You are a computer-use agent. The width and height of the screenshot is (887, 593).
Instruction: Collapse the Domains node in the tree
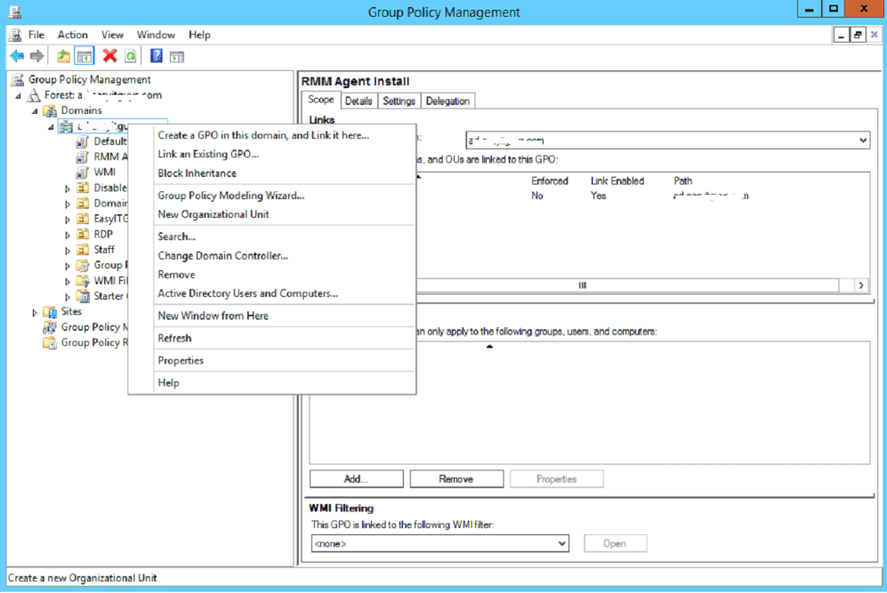35,111
